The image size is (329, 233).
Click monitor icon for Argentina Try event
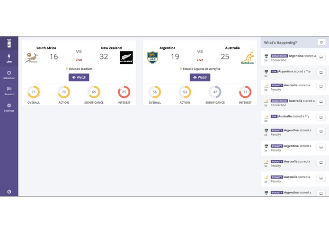click(321, 73)
